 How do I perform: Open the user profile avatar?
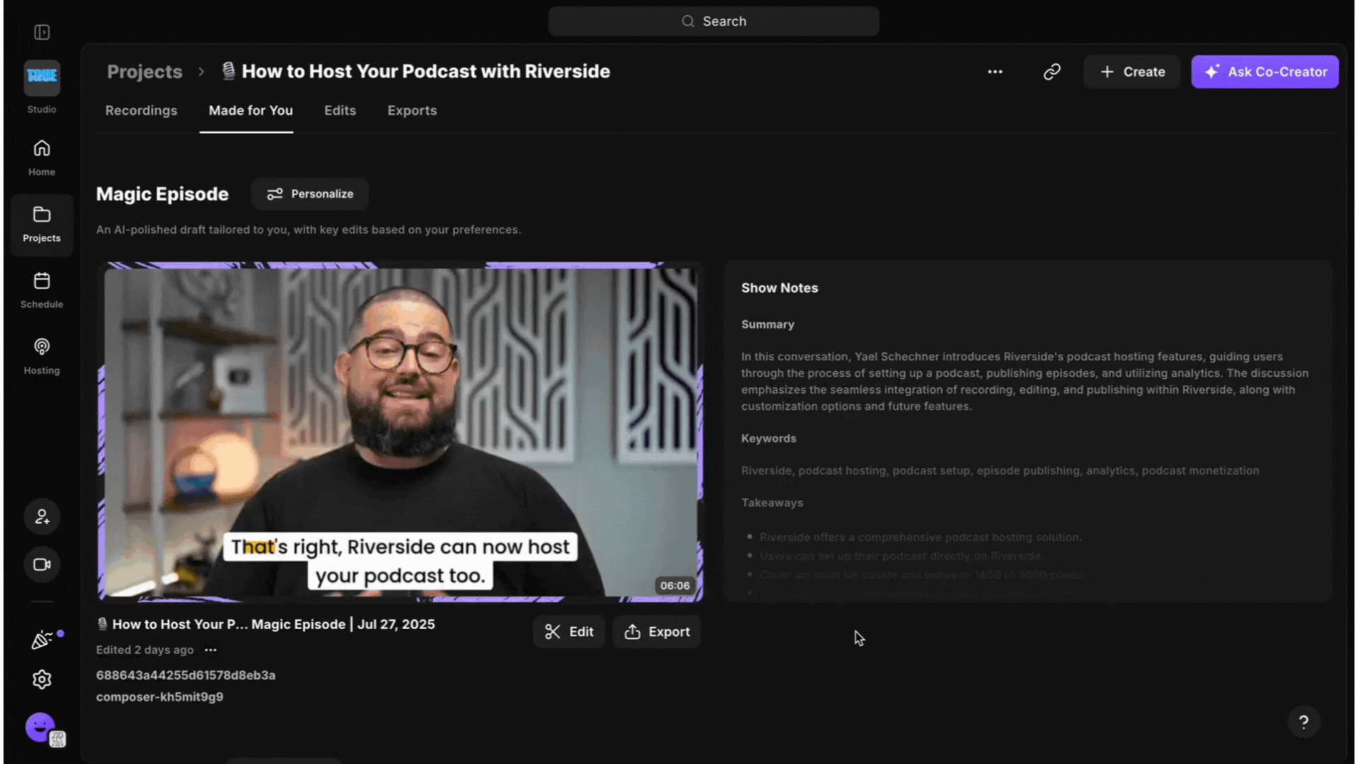pos(42,728)
